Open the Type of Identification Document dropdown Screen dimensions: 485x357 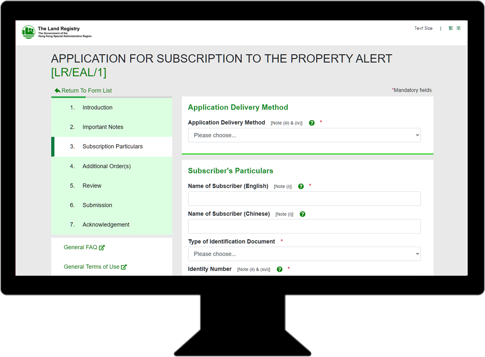click(304, 254)
